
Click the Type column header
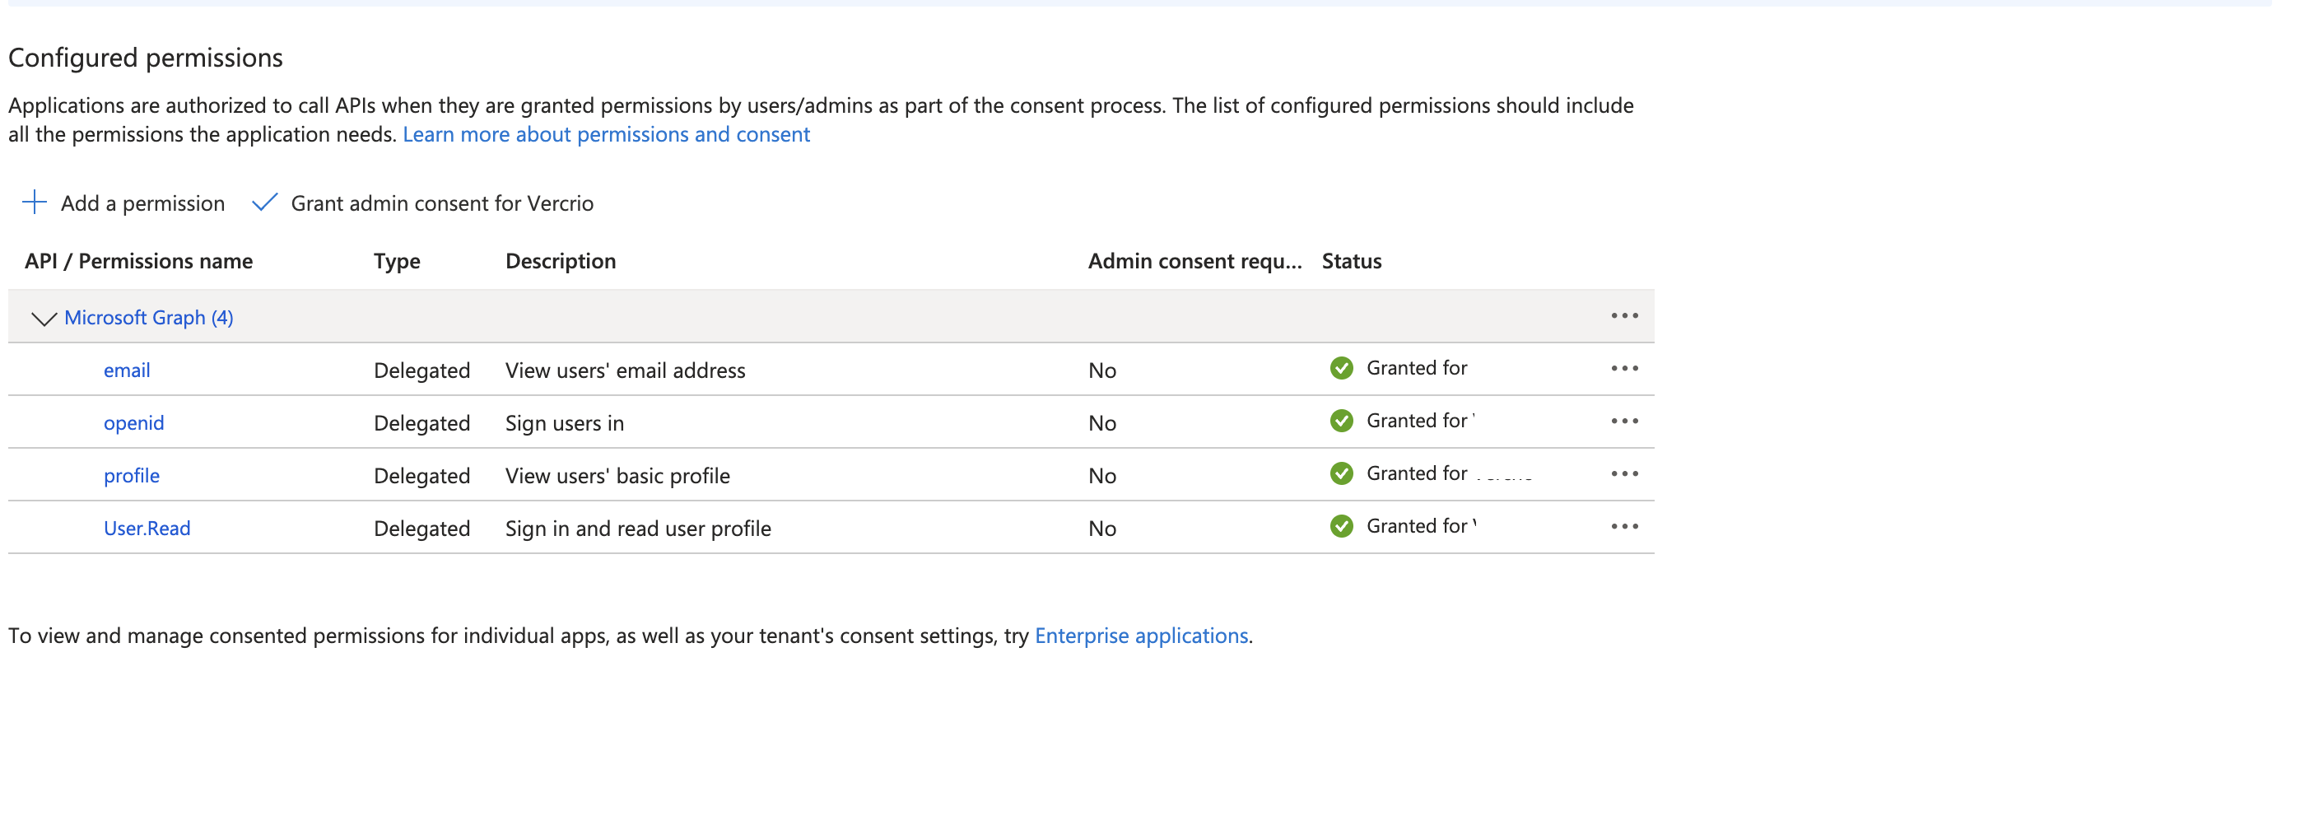coord(398,262)
